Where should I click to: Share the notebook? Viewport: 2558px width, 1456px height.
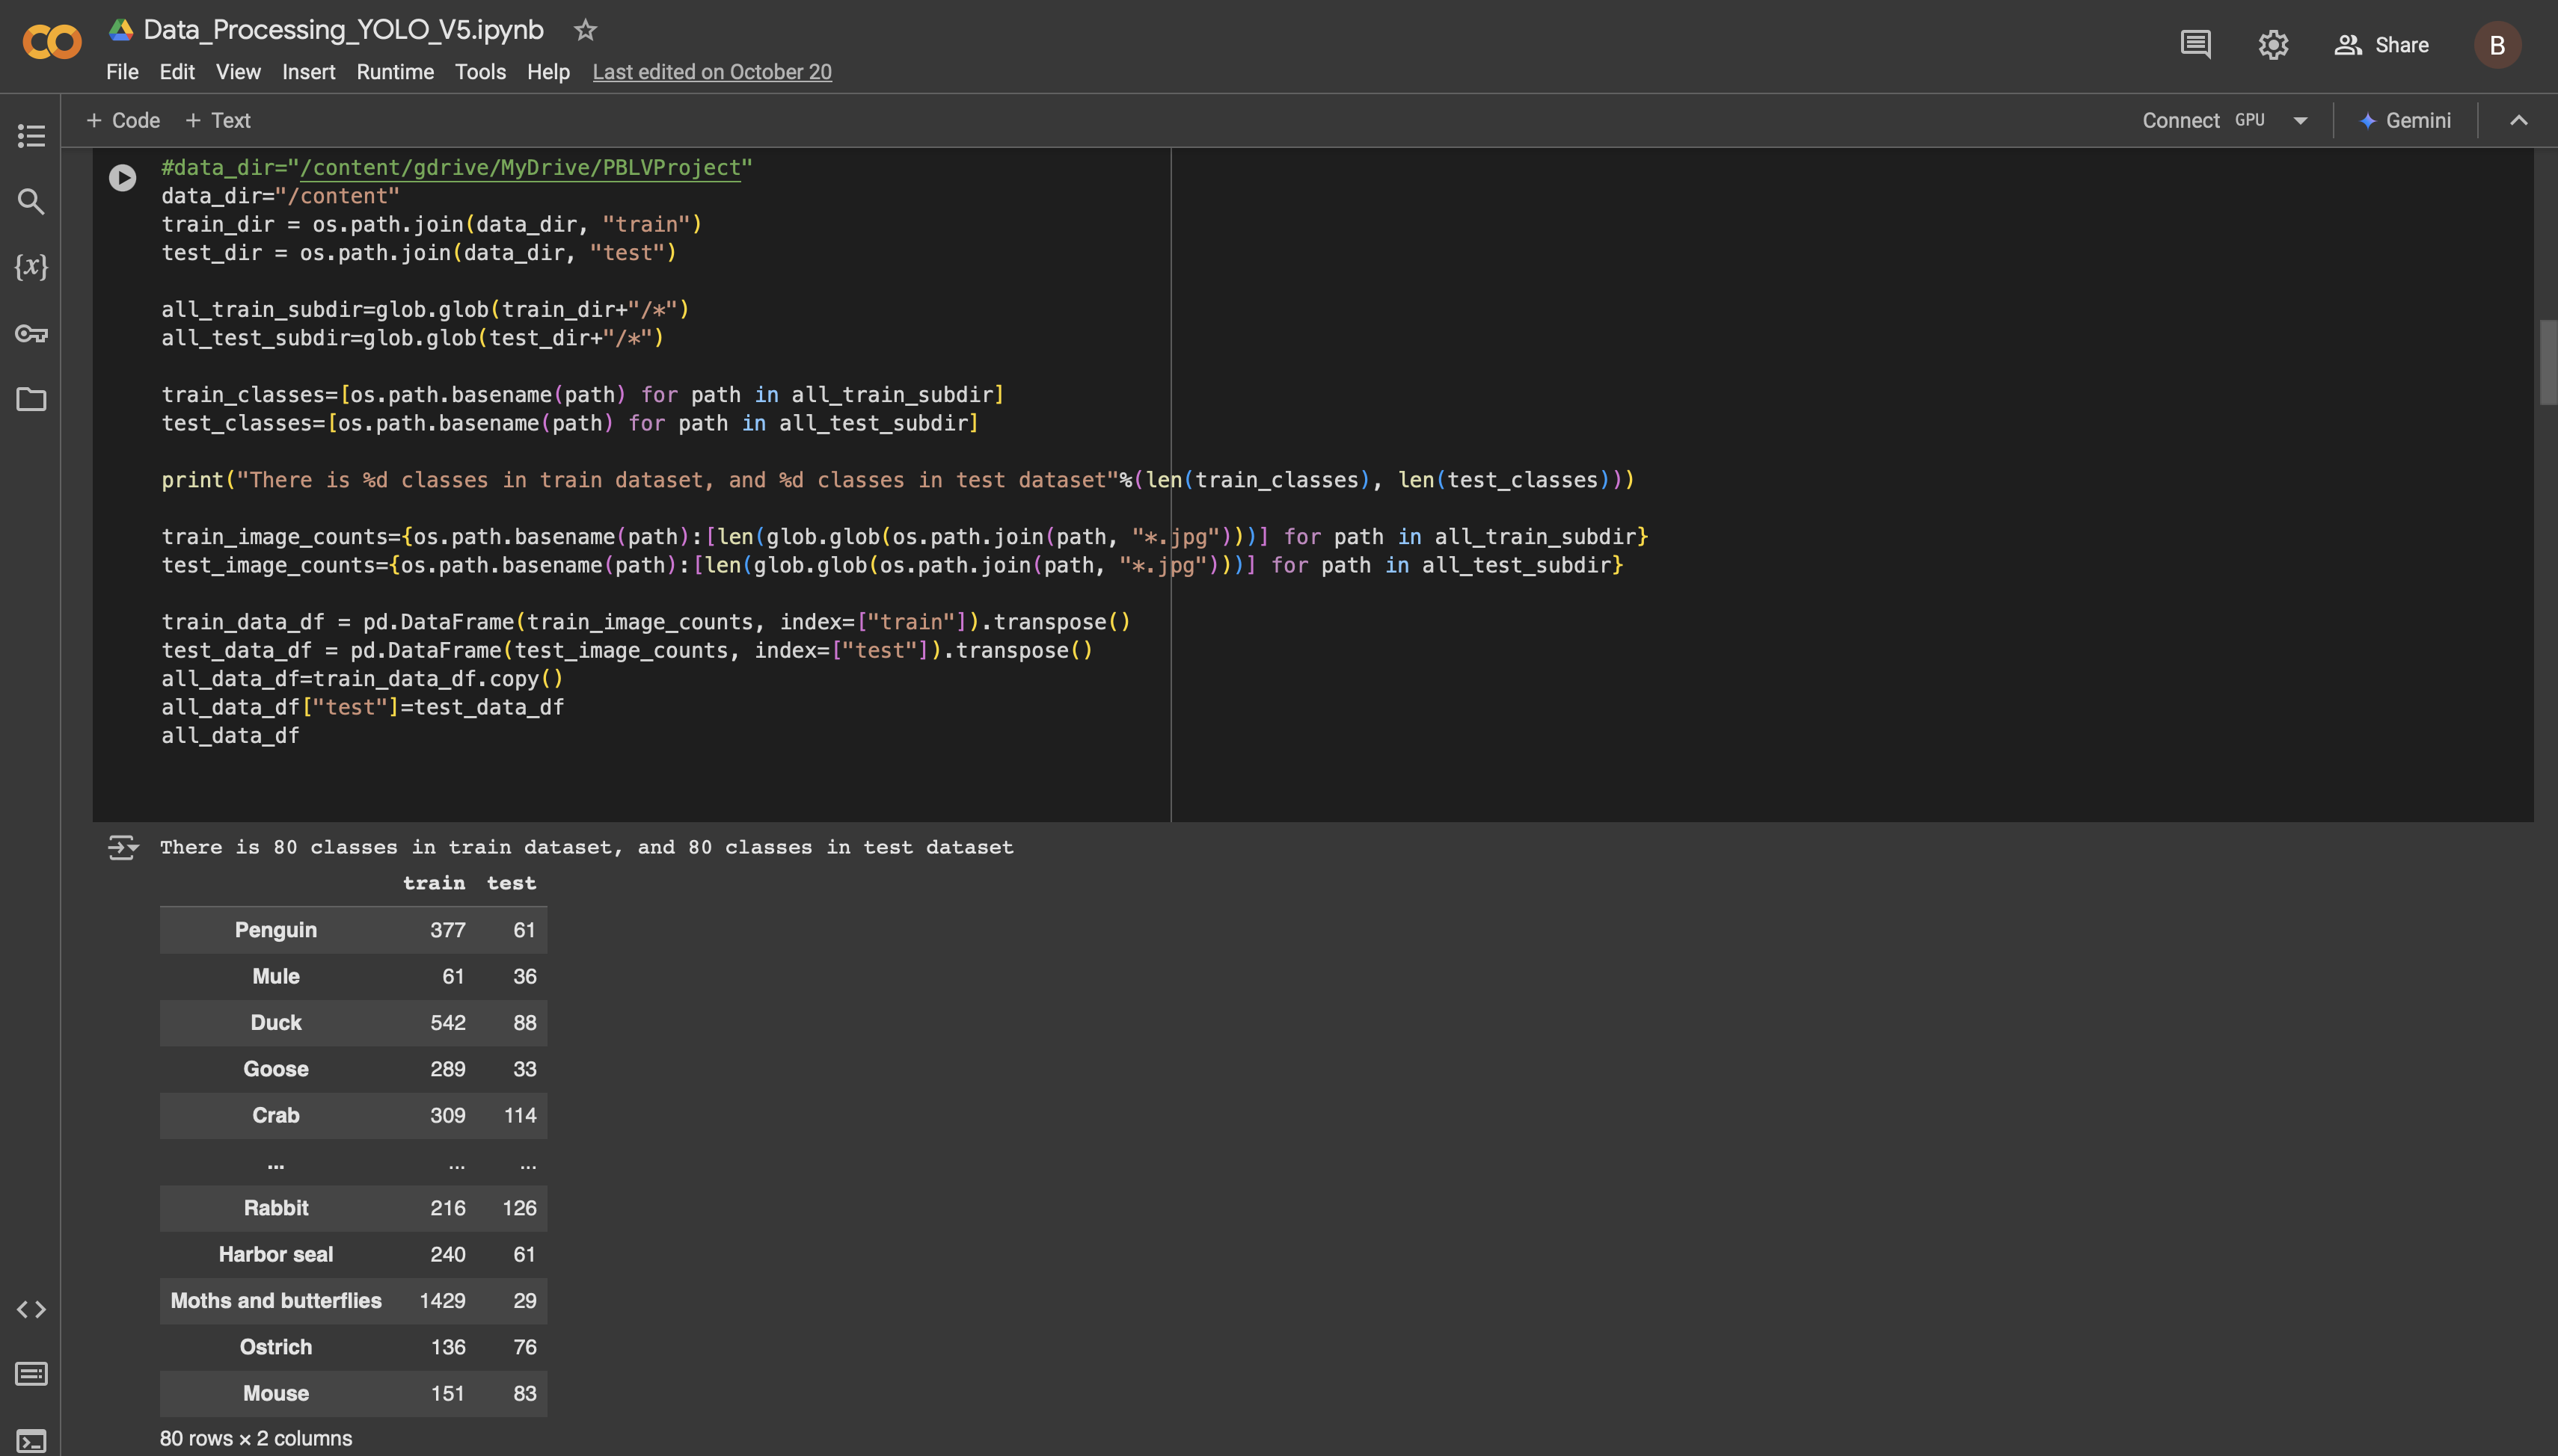click(x=2383, y=44)
